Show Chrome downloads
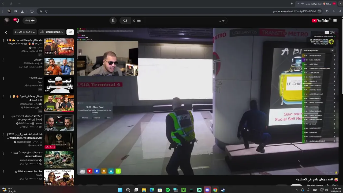343x193 pixels. (x=22, y=11)
